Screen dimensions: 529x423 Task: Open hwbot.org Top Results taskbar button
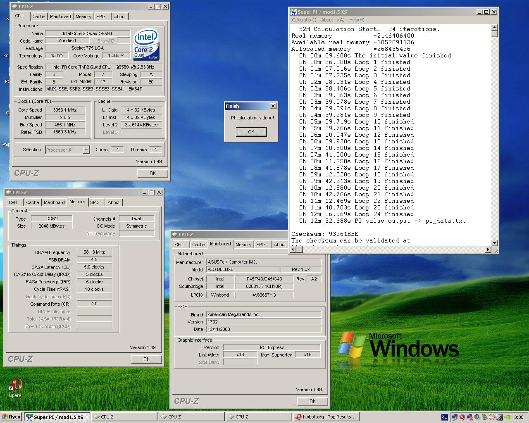point(326,417)
